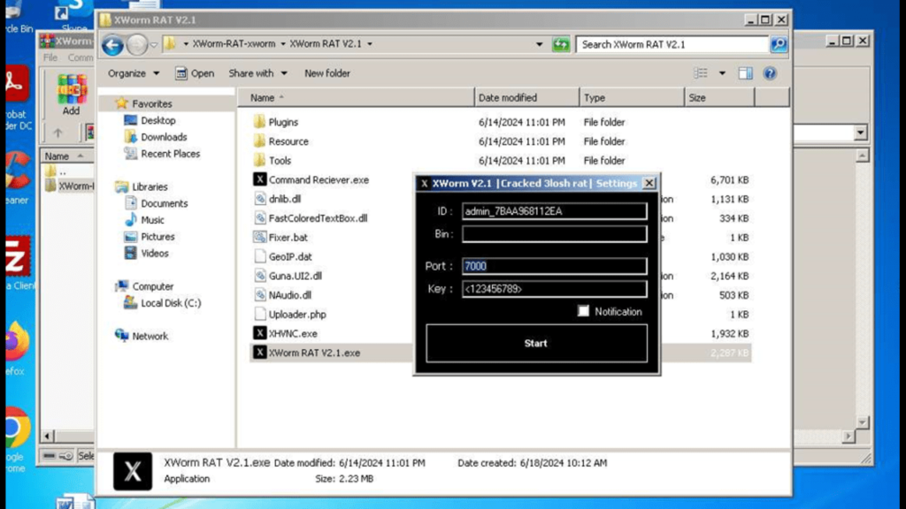Image resolution: width=906 pixels, height=509 pixels.
Task: Open the Organize menu
Action: (x=134, y=73)
